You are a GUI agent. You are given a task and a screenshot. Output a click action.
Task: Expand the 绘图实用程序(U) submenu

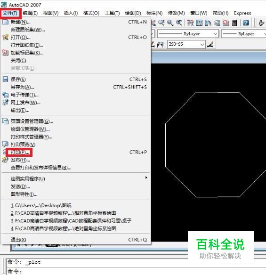75,178
